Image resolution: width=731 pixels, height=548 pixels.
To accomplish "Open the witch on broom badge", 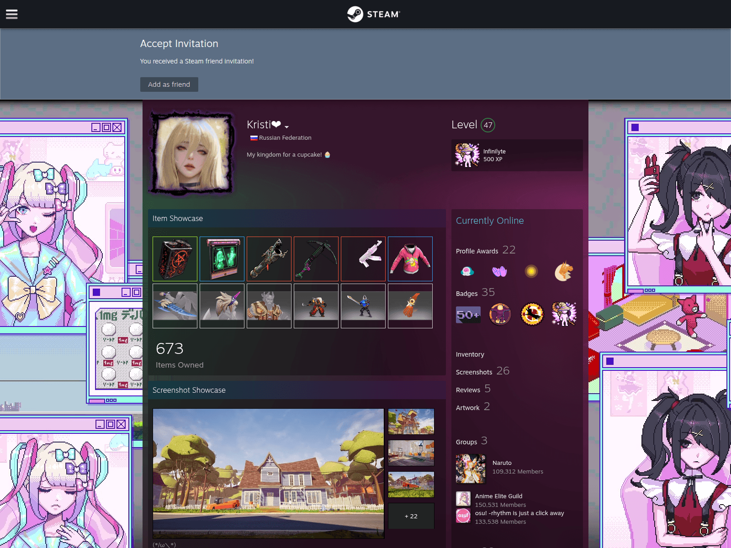I will coord(532,314).
